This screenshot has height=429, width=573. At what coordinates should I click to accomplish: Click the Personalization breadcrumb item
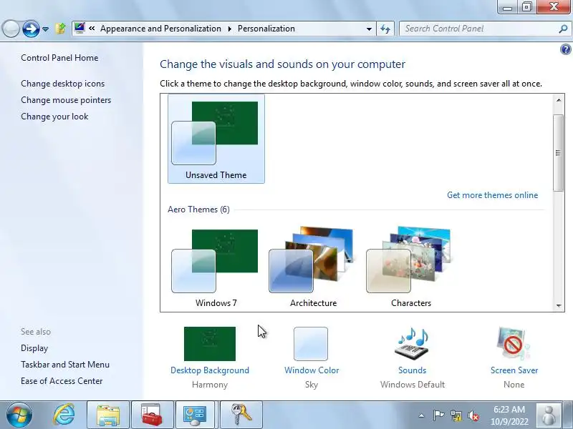(x=266, y=29)
